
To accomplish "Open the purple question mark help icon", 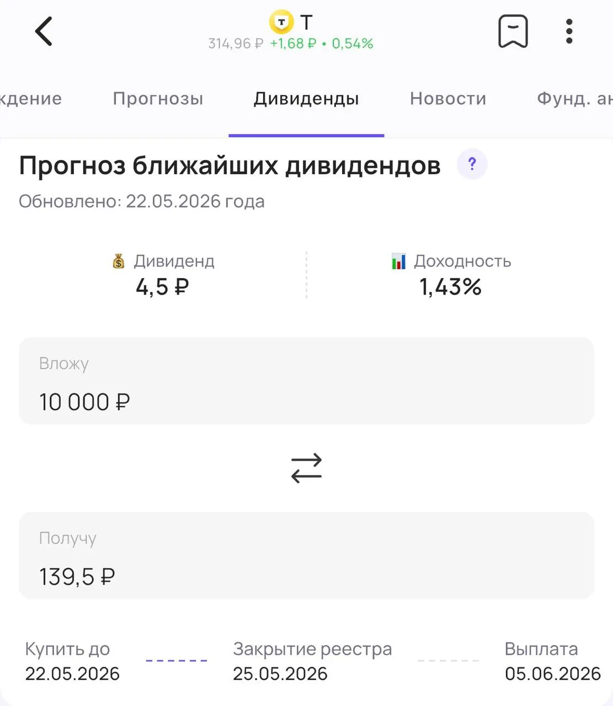I will pyautogui.click(x=472, y=164).
